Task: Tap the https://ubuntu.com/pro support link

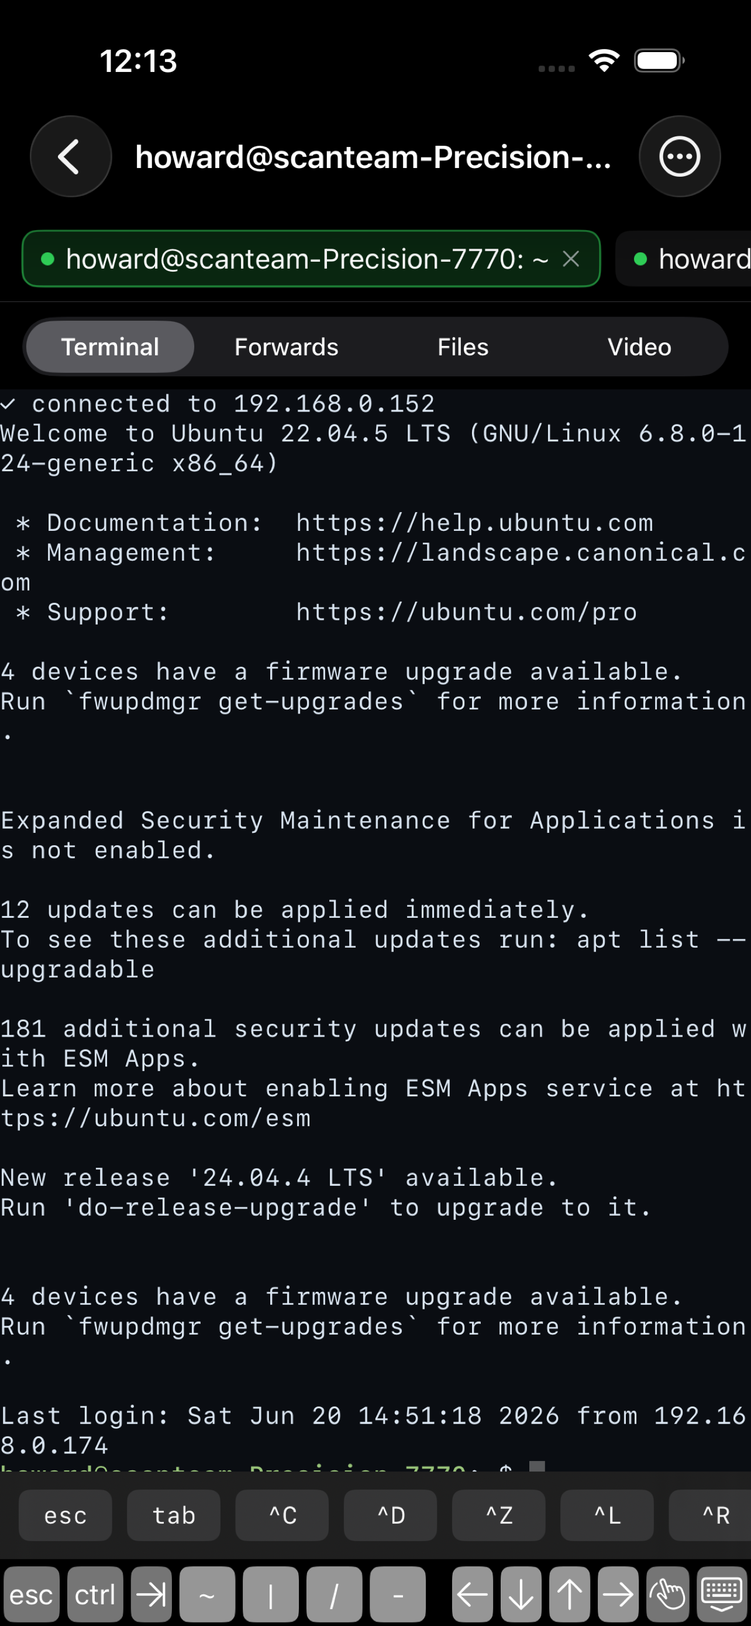Action: point(467,612)
